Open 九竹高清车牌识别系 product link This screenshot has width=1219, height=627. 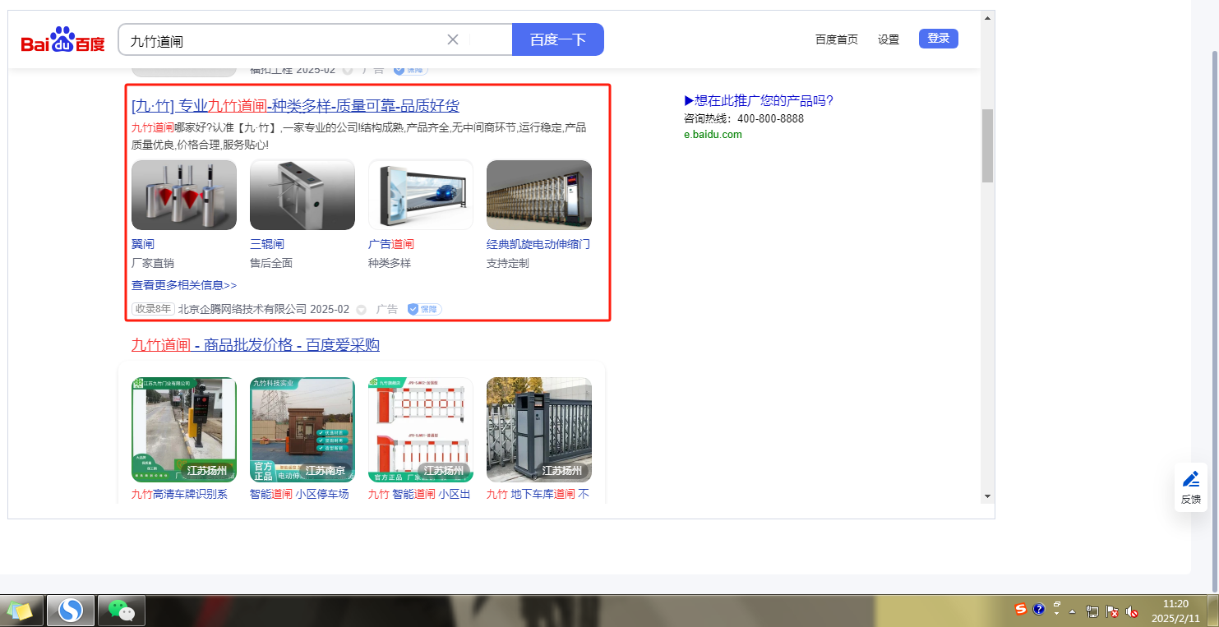click(x=180, y=494)
